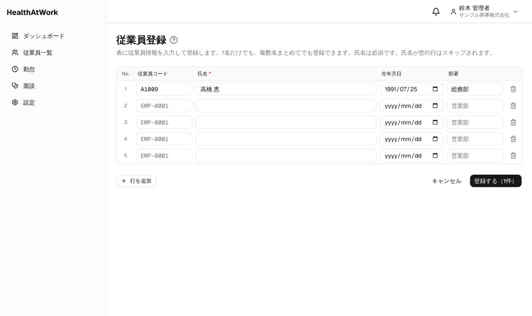Click row 2 employee code field
The image size is (532, 316).
click(164, 106)
